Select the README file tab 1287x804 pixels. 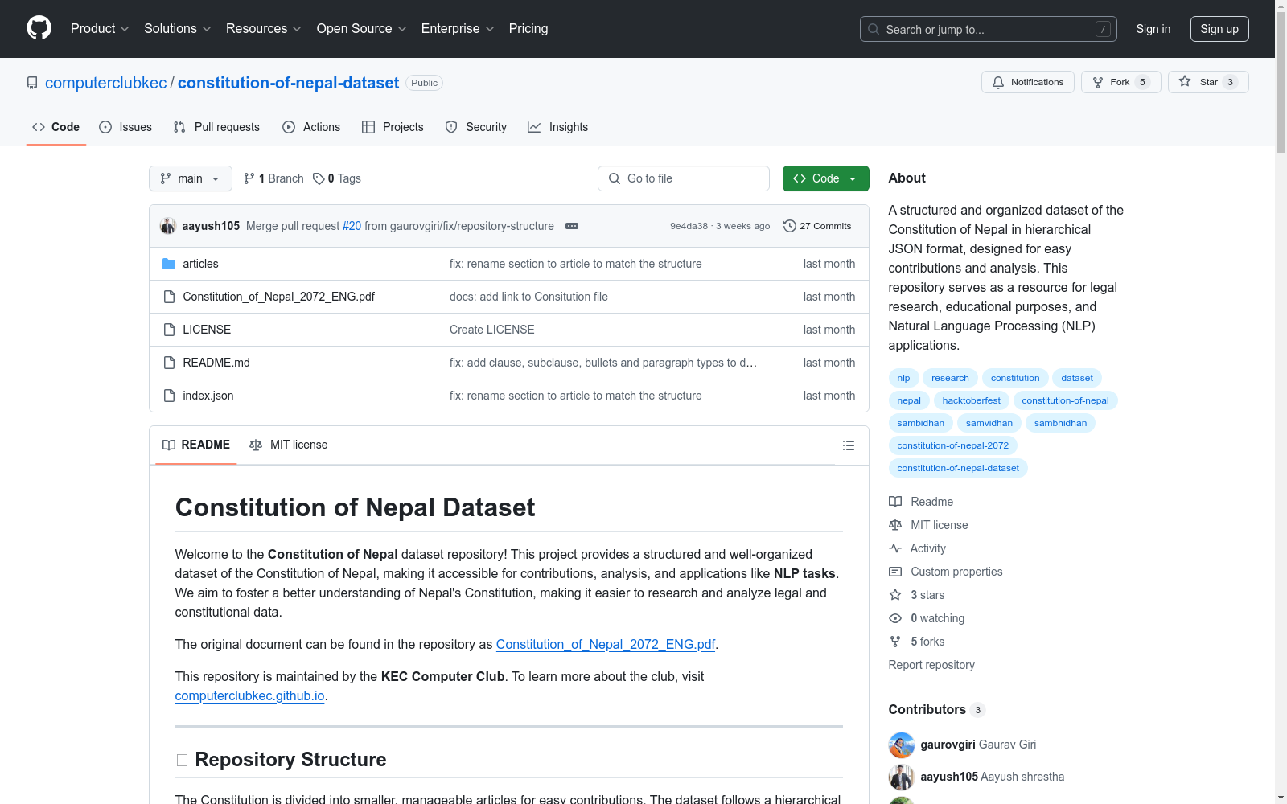196,445
